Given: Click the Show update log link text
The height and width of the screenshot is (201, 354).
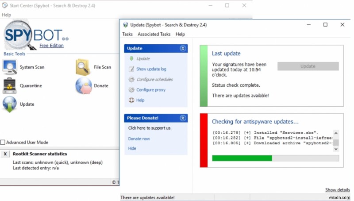Looking at the screenshot, I should point(151,69).
